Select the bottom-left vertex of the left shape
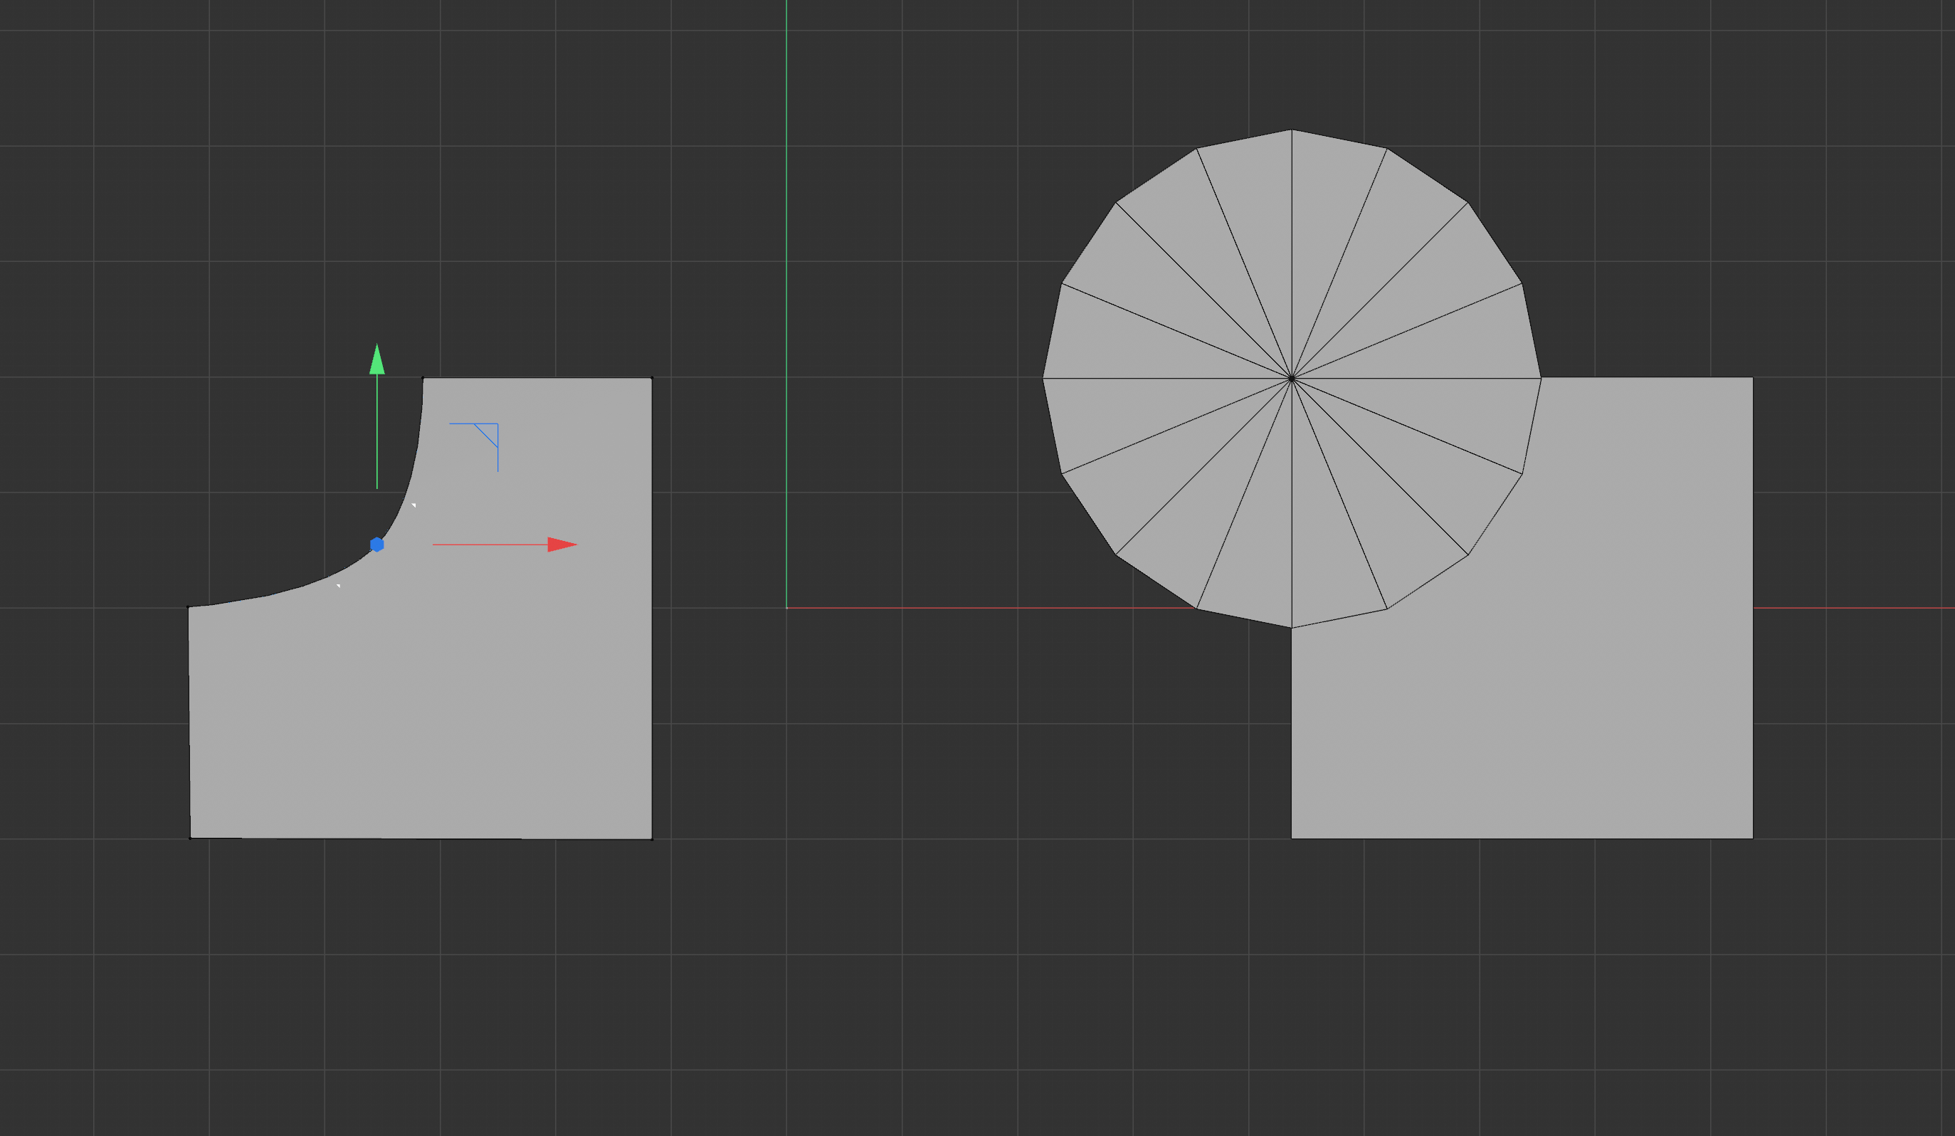This screenshot has height=1136, width=1955. tap(190, 838)
